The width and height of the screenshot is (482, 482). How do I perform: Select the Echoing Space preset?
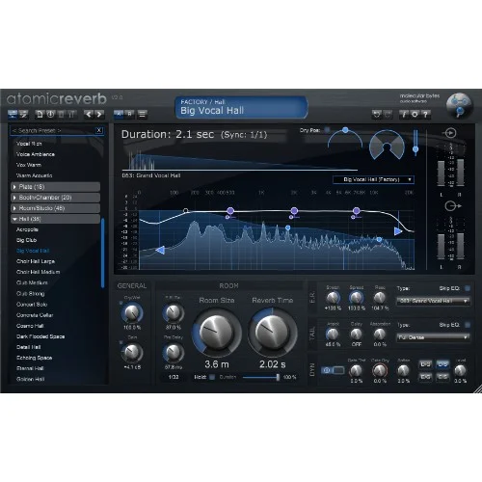pos(34,358)
